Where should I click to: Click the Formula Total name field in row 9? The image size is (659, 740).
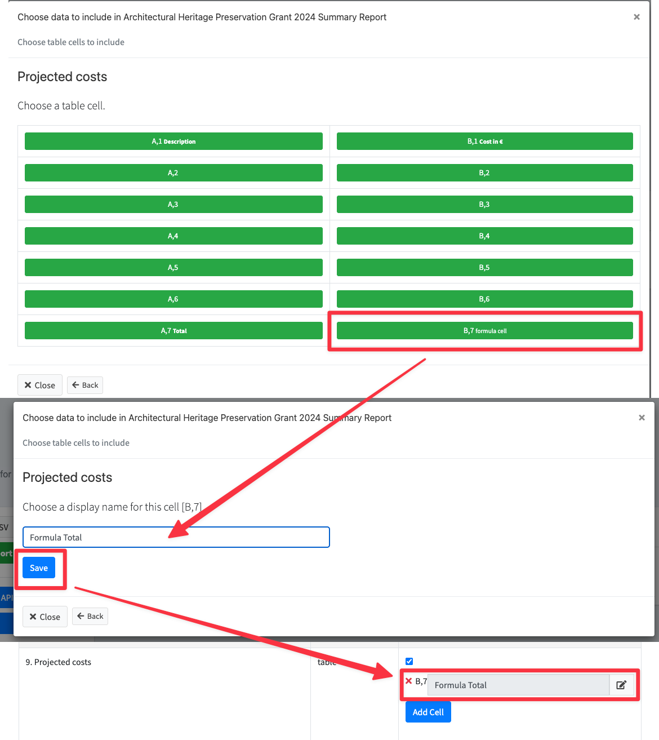point(518,685)
